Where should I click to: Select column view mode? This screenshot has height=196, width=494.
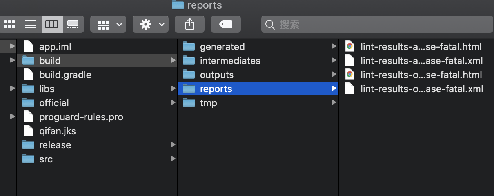(x=52, y=24)
